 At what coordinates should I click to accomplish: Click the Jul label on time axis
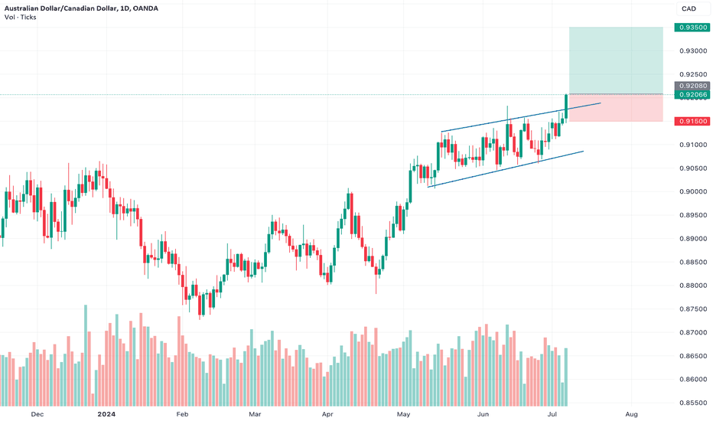coord(552,413)
